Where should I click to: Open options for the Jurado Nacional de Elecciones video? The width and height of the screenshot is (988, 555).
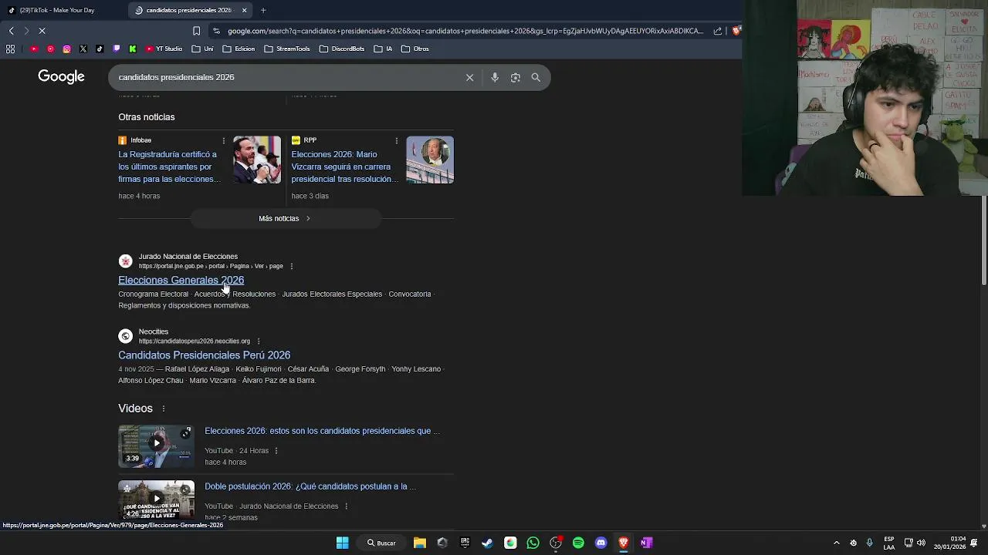click(346, 506)
